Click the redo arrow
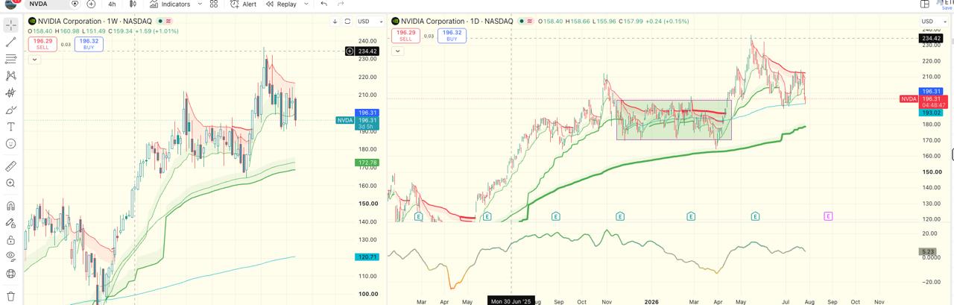Screen dimensions: 954x305 click(x=341, y=4)
